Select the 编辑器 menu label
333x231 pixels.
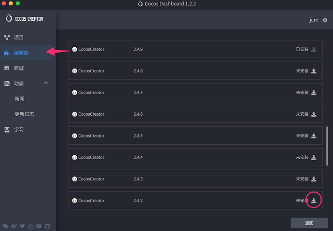click(x=21, y=53)
